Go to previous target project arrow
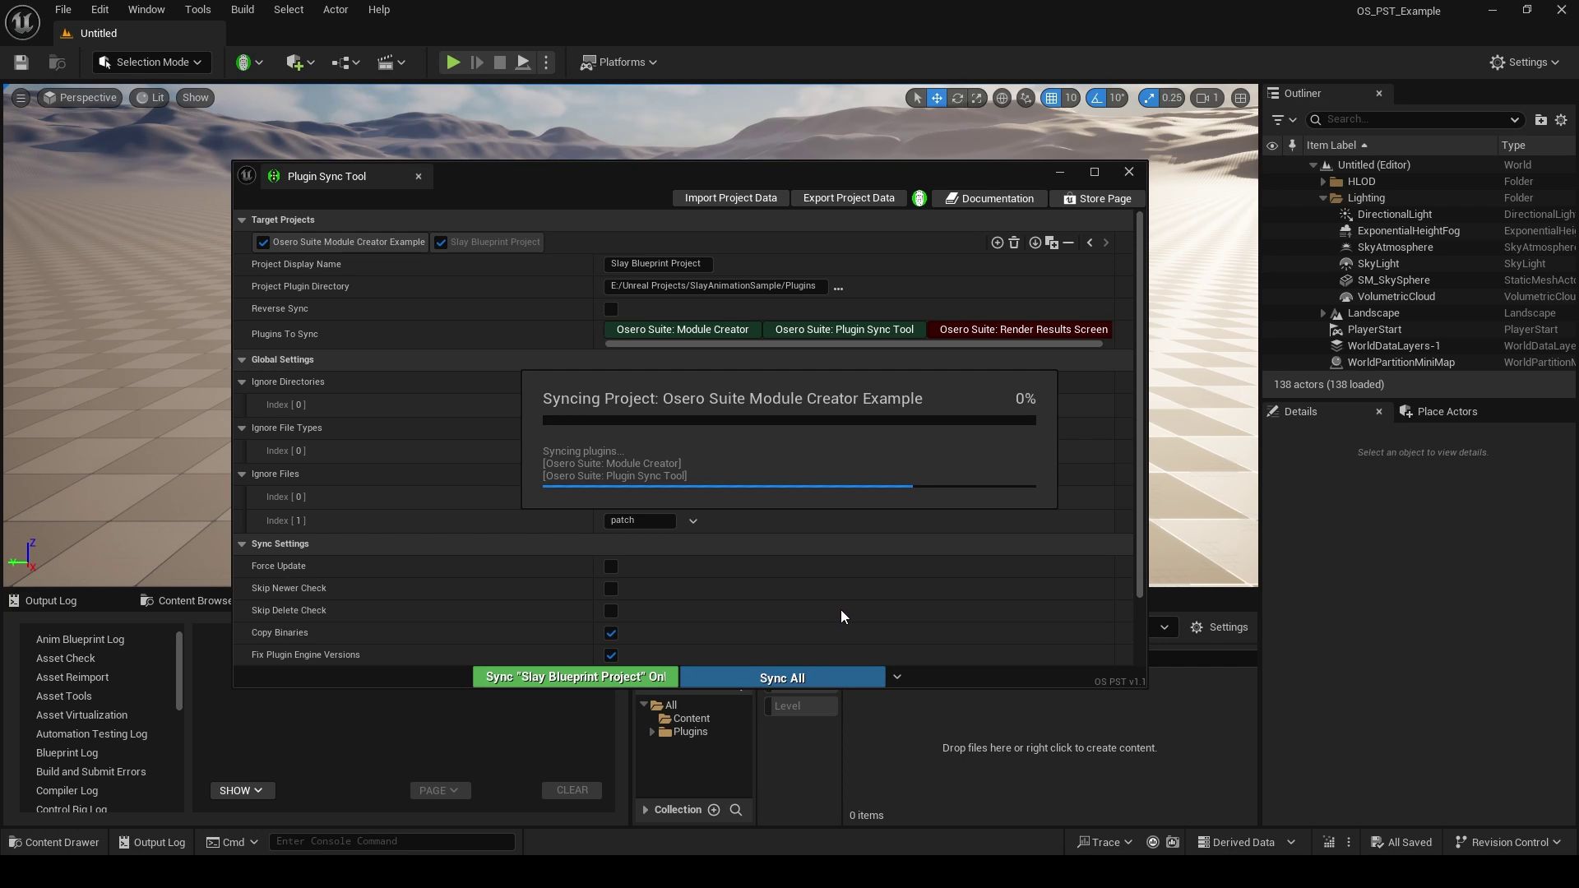The height and width of the screenshot is (888, 1579). click(1090, 243)
